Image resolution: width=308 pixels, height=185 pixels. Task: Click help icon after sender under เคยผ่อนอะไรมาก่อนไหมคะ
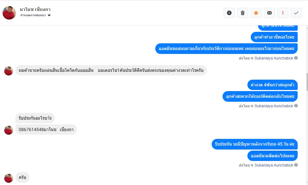pos(296,58)
